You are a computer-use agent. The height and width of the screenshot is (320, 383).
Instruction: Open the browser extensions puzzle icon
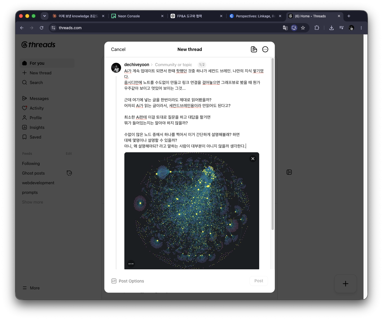pos(317,28)
